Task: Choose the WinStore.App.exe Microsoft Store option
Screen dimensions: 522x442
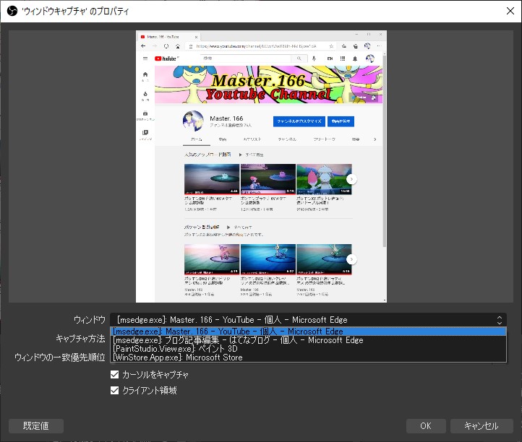Action: pyautogui.click(x=308, y=357)
